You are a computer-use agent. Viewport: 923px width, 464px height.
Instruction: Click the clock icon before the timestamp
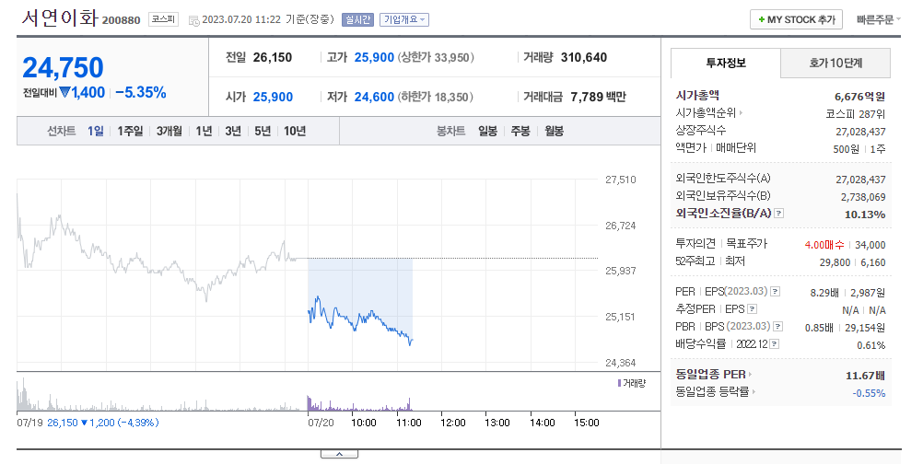[193, 20]
